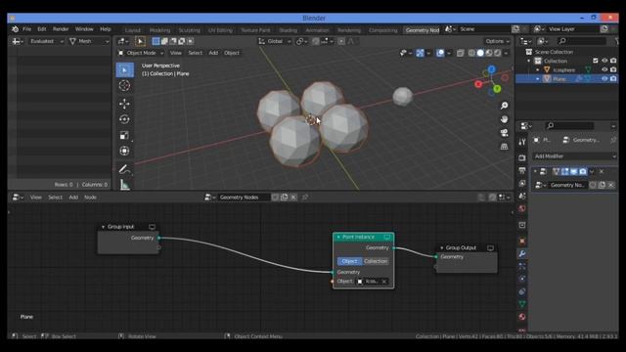
Task: Open the Tool properties tab icon
Action: (522, 142)
